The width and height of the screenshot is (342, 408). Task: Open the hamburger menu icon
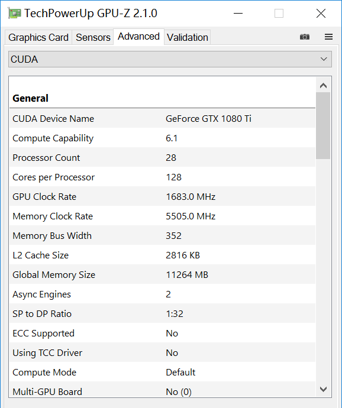[328, 37]
